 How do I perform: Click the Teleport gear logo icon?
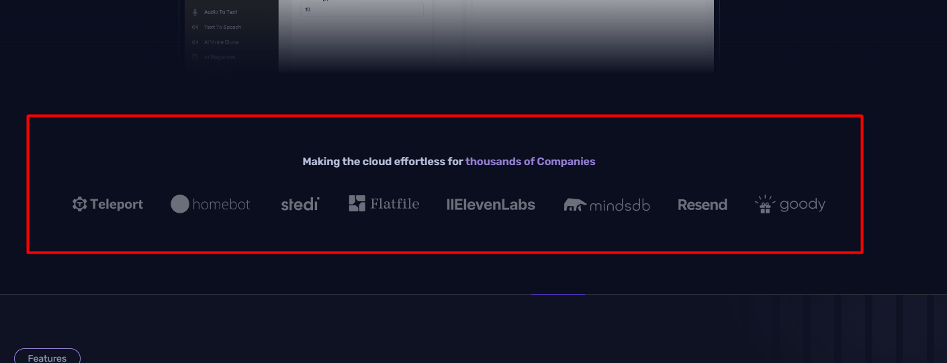(x=80, y=204)
